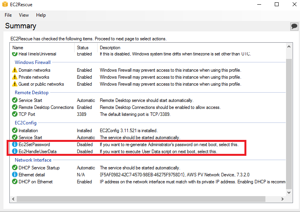Click info icon beside Ec2SetPassword
The height and width of the screenshot is (212, 300).
(14, 145)
